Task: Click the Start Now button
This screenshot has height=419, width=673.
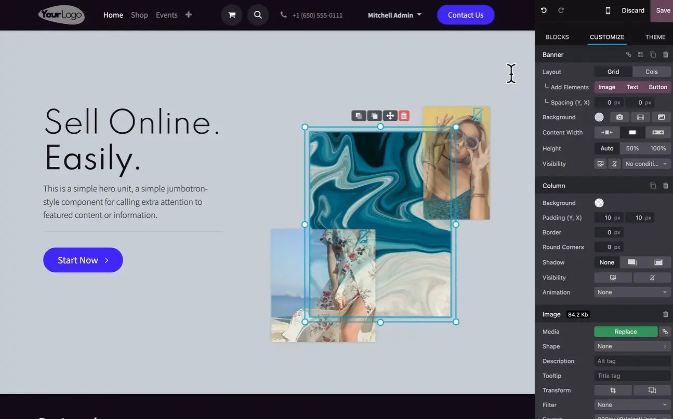Action: click(x=83, y=260)
